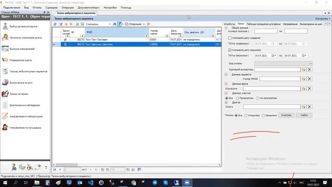This screenshot has width=332, height=187.
Task: Switch to Атрибуты tab
Action: [x=229, y=24]
